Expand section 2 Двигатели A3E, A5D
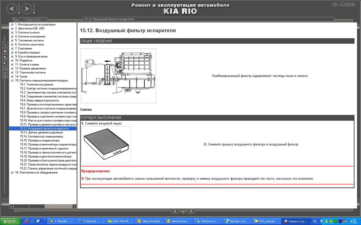 pyautogui.click(x=12, y=28)
